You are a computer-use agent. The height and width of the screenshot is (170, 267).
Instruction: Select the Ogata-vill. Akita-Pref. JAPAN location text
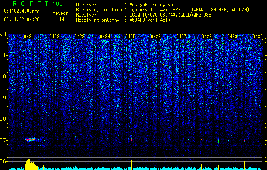tap(189, 10)
